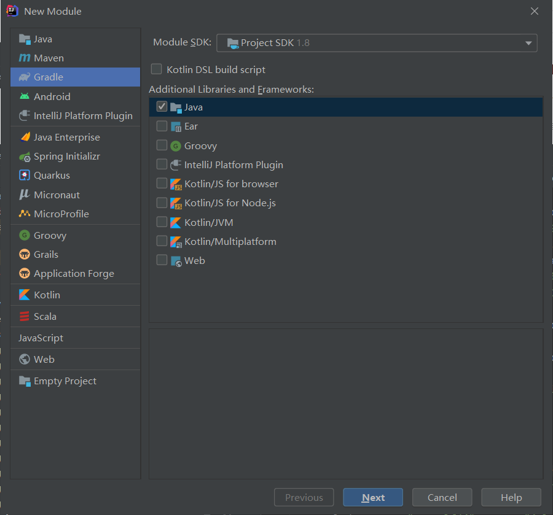Close the New Module dialog
553x515 pixels.
pos(535,11)
